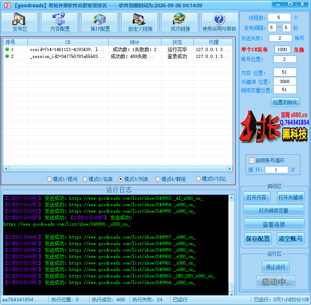Open the 自定义链接 toolbar icon
311x305 pixels.
click(x=140, y=22)
